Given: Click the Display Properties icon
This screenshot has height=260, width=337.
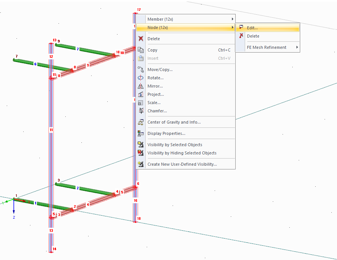Looking at the screenshot, I should tap(140, 133).
